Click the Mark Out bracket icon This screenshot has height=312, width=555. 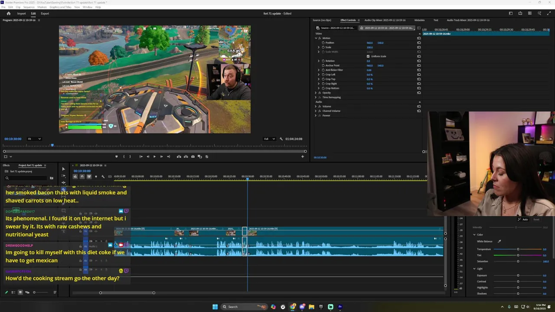(x=130, y=156)
